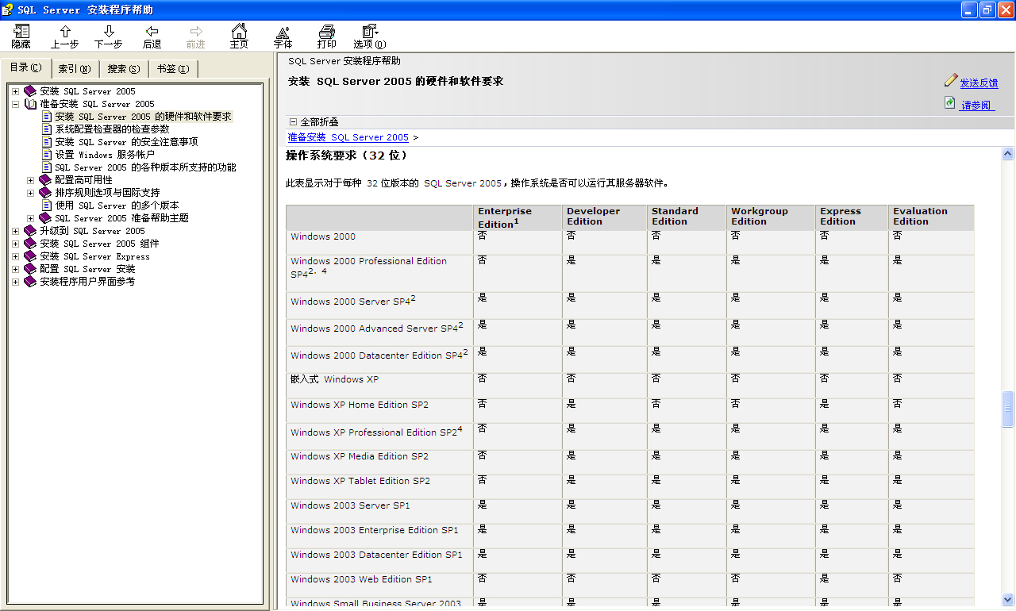The image size is (1016, 611).
Task: Switch to the 搜索 tab
Action: click(x=124, y=69)
